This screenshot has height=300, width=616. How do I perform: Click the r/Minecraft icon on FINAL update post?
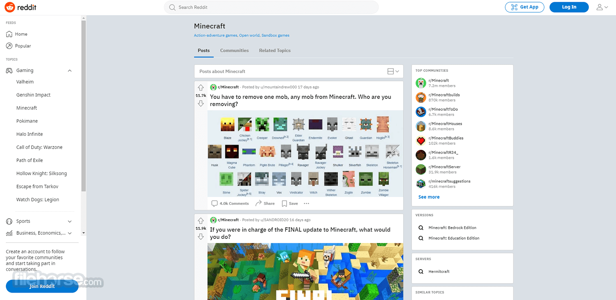[x=213, y=220]
